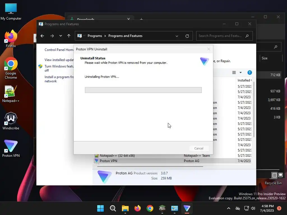This screenshot has height=215, width=287.
Task: Switch to Chrome in taskbar
Action: (150, 208)
